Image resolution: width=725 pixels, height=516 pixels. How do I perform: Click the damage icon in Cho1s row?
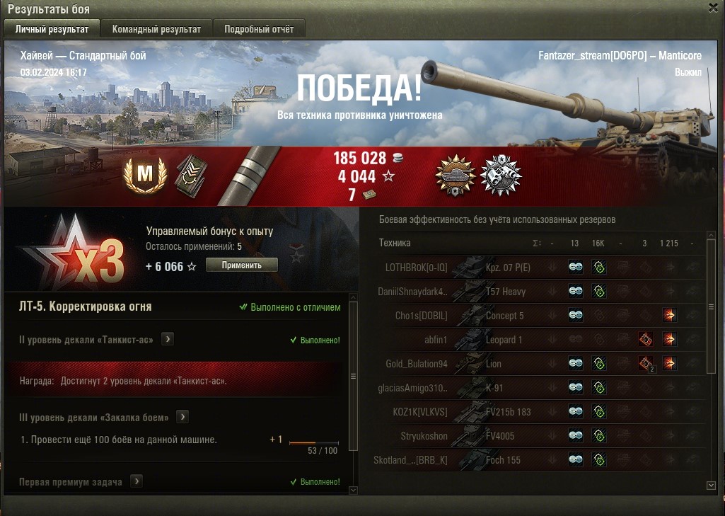pos(669,315)
